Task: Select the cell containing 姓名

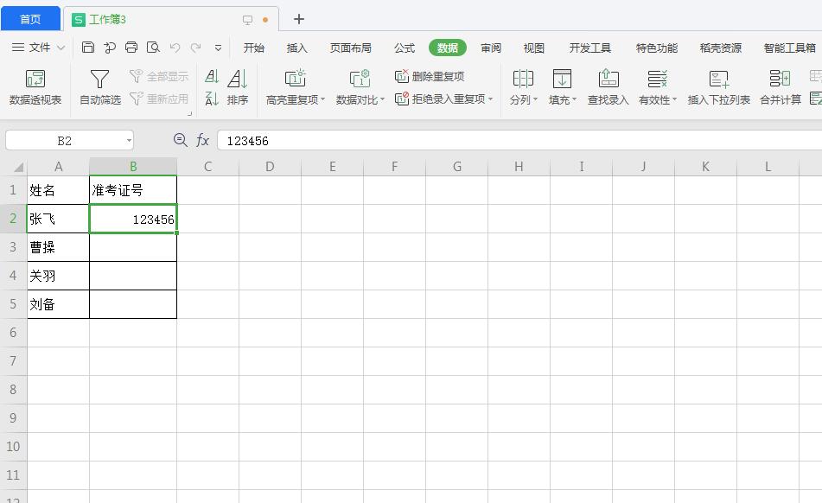Action: click(58, 189)
